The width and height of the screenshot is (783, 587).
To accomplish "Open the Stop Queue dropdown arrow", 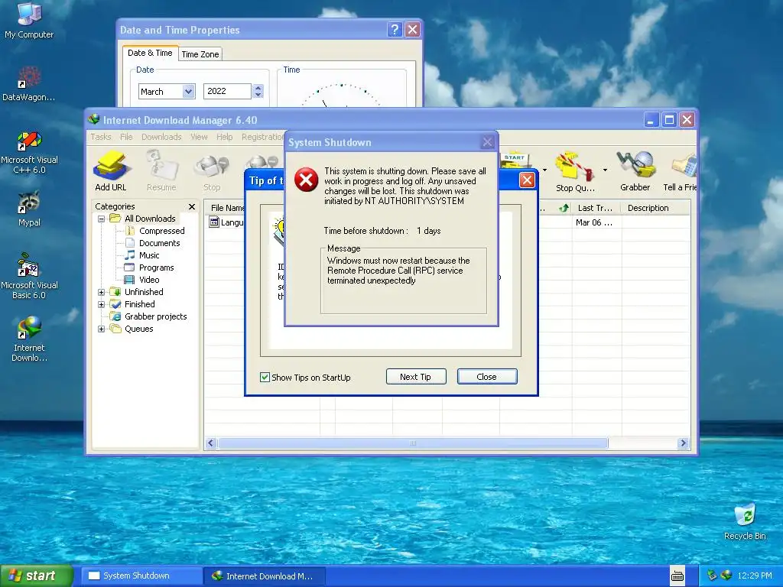I will click(x=605, y=170).
